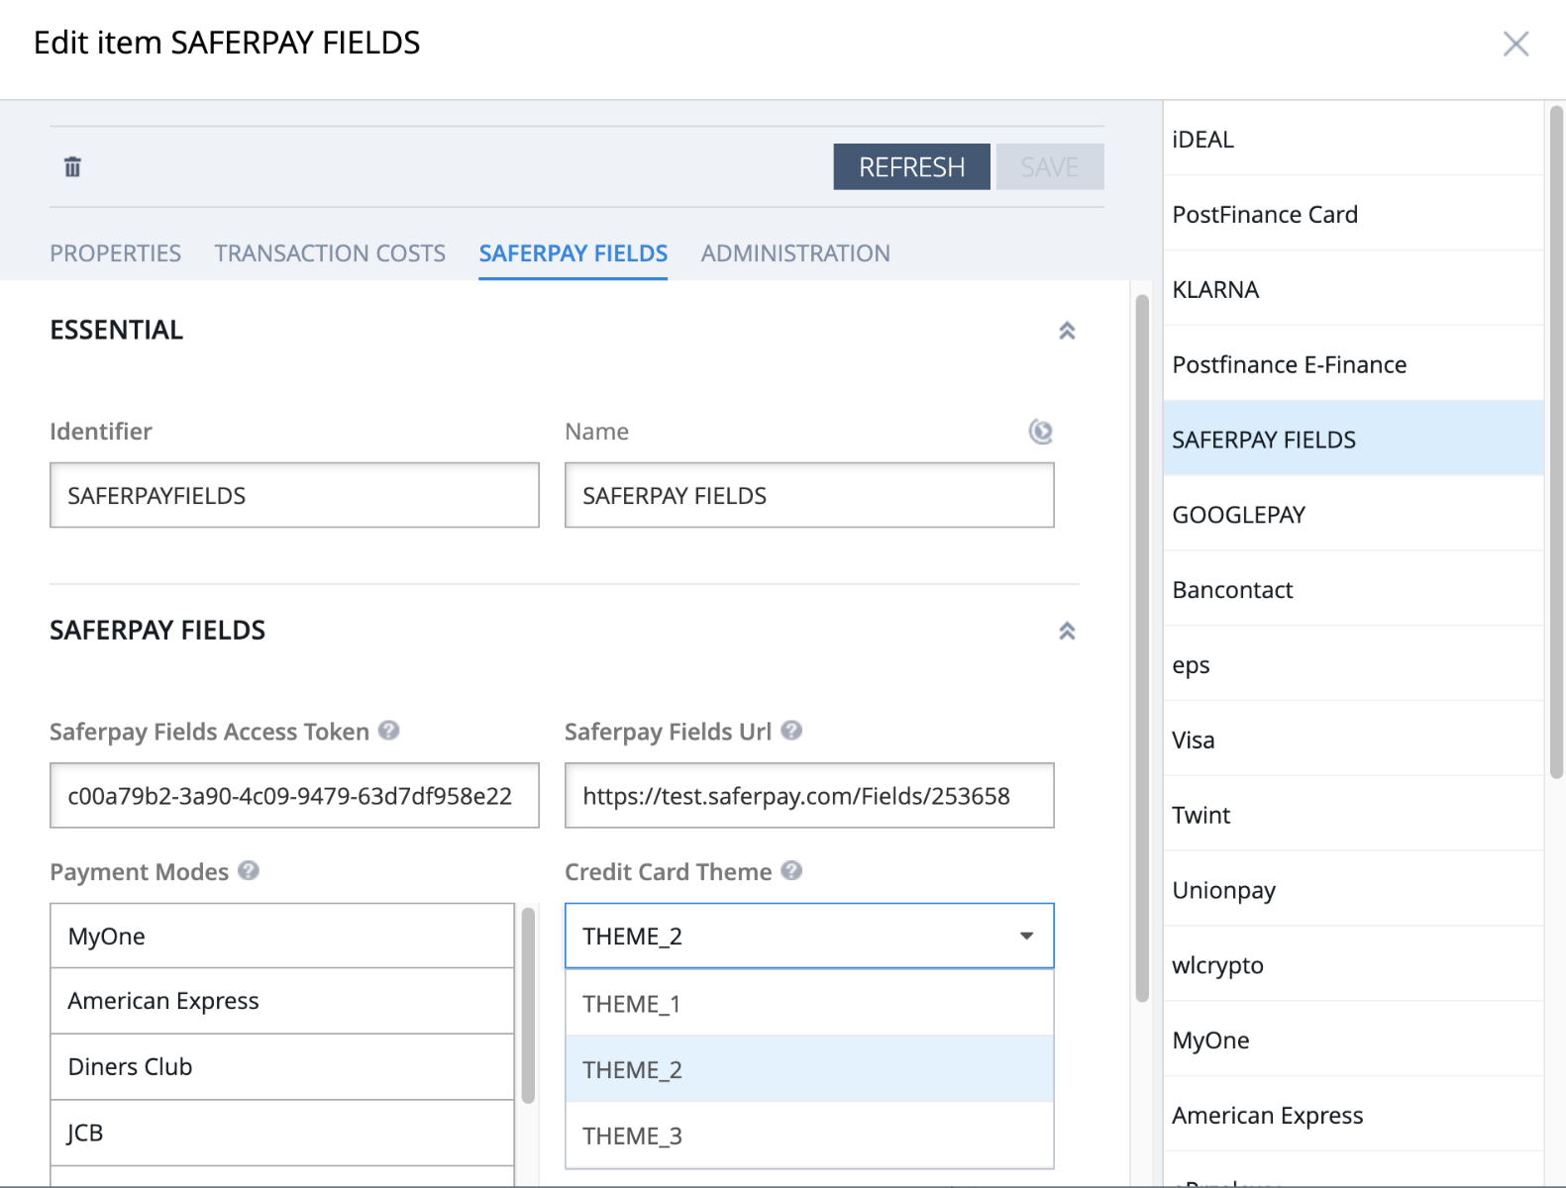Image resolution: width=1566 pixels, height=1188 pixels.
Task: Click the SAVE button
Action: 1049,167
